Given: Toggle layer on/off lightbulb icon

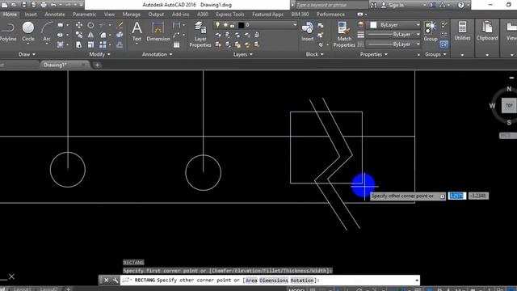Looking at the screenshot, I should click(217, 25).
